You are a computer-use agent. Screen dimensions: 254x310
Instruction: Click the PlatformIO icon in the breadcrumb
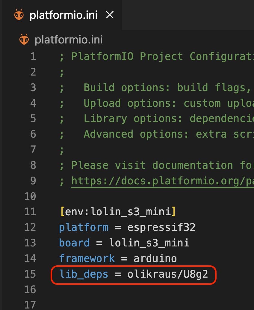(24, 40)
